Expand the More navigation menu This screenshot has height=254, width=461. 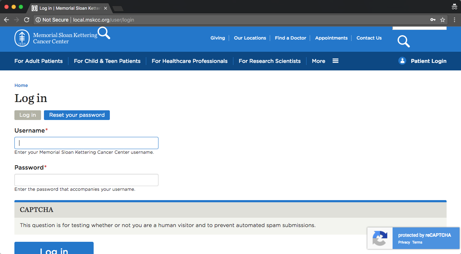point(318,61)
